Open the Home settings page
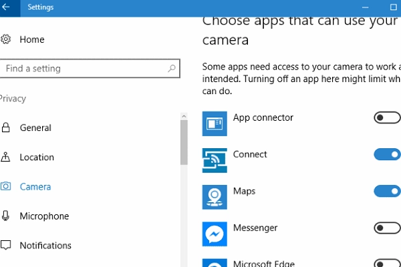This screenshot has height=267, width=401. click(x=32, y=39)
